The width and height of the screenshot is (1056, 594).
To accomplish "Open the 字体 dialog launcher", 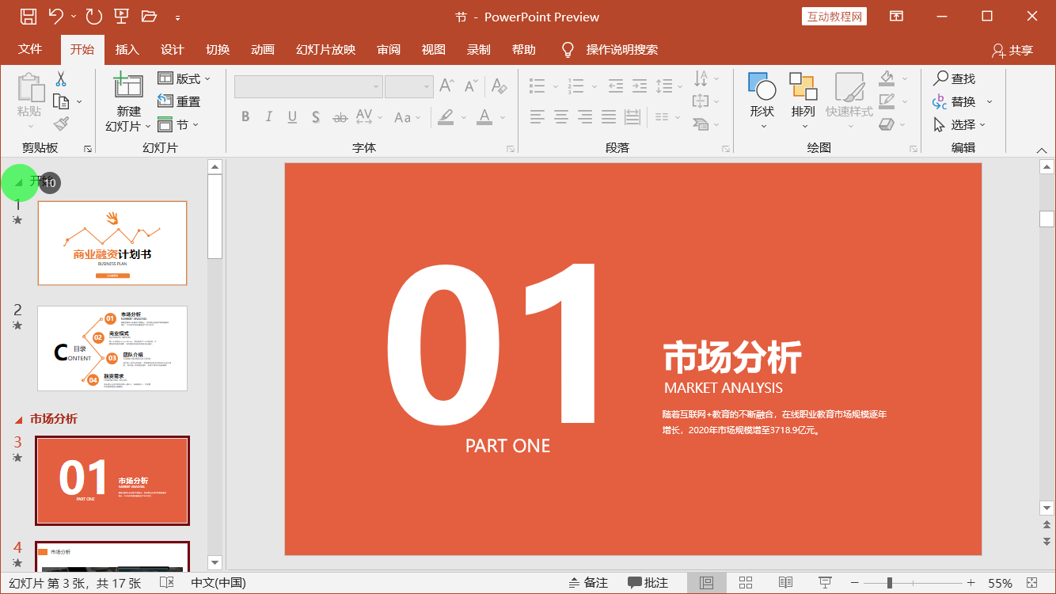I will point(511,149).
